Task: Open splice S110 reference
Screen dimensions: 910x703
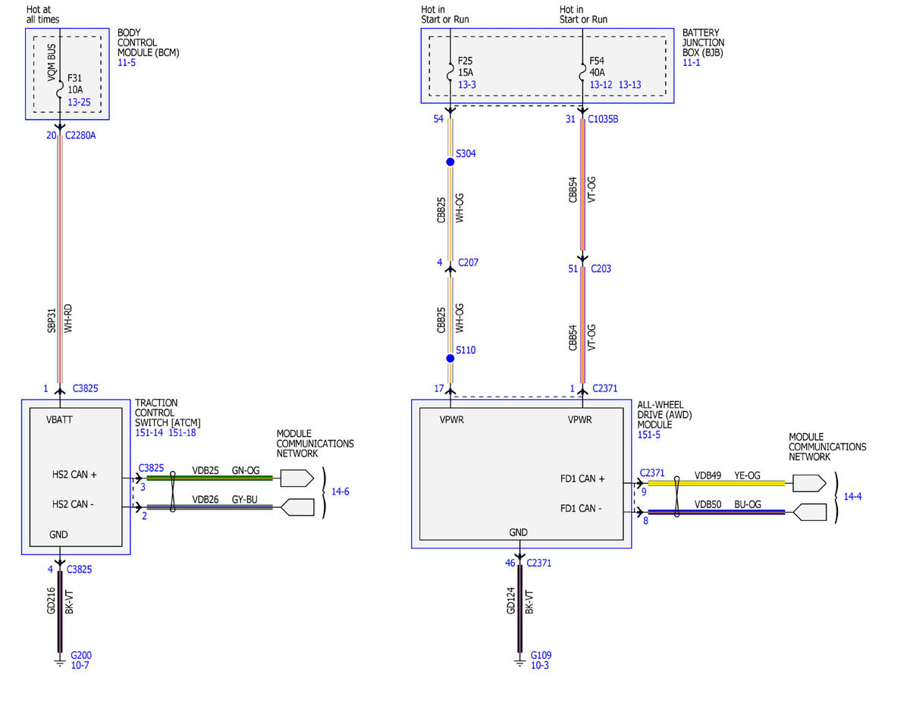Action: (466, 350)
